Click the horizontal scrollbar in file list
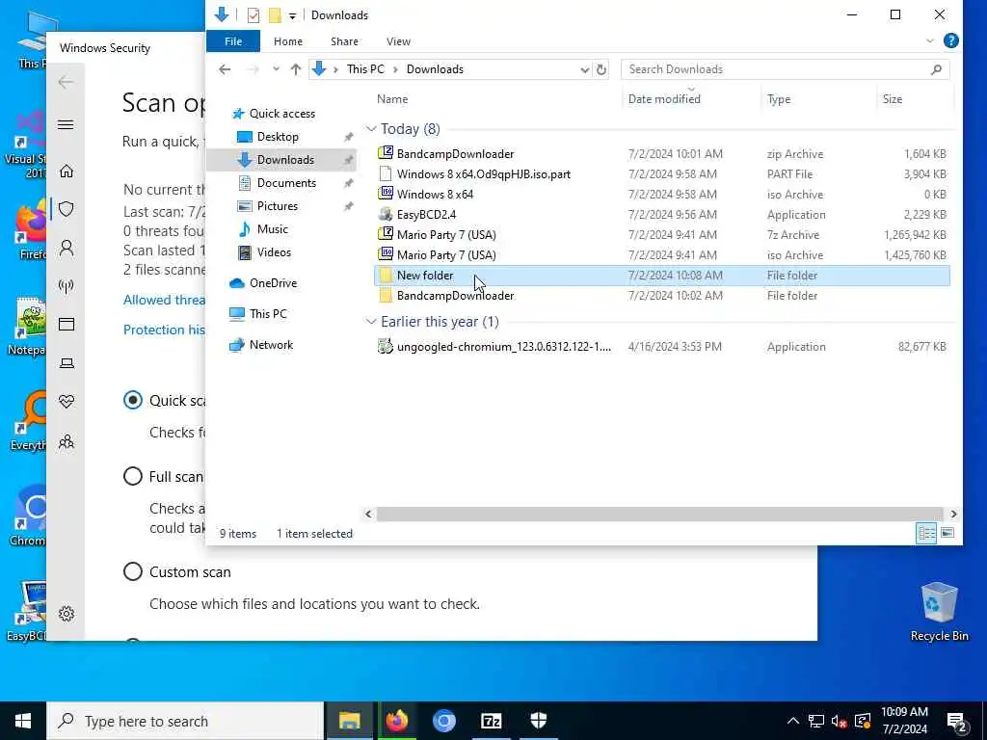This screenshot has width=987, height=740. tap(659, 515)
